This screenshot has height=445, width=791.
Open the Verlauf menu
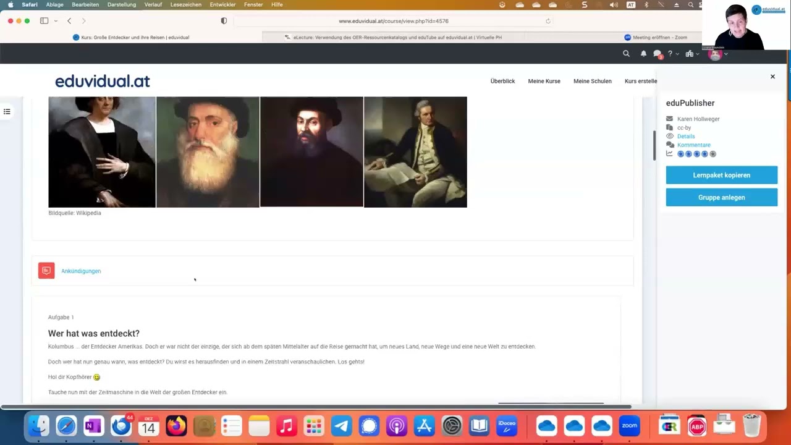153,4
